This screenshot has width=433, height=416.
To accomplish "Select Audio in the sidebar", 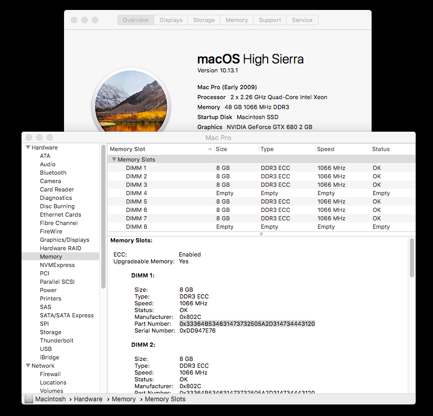I will coord(47,164).
